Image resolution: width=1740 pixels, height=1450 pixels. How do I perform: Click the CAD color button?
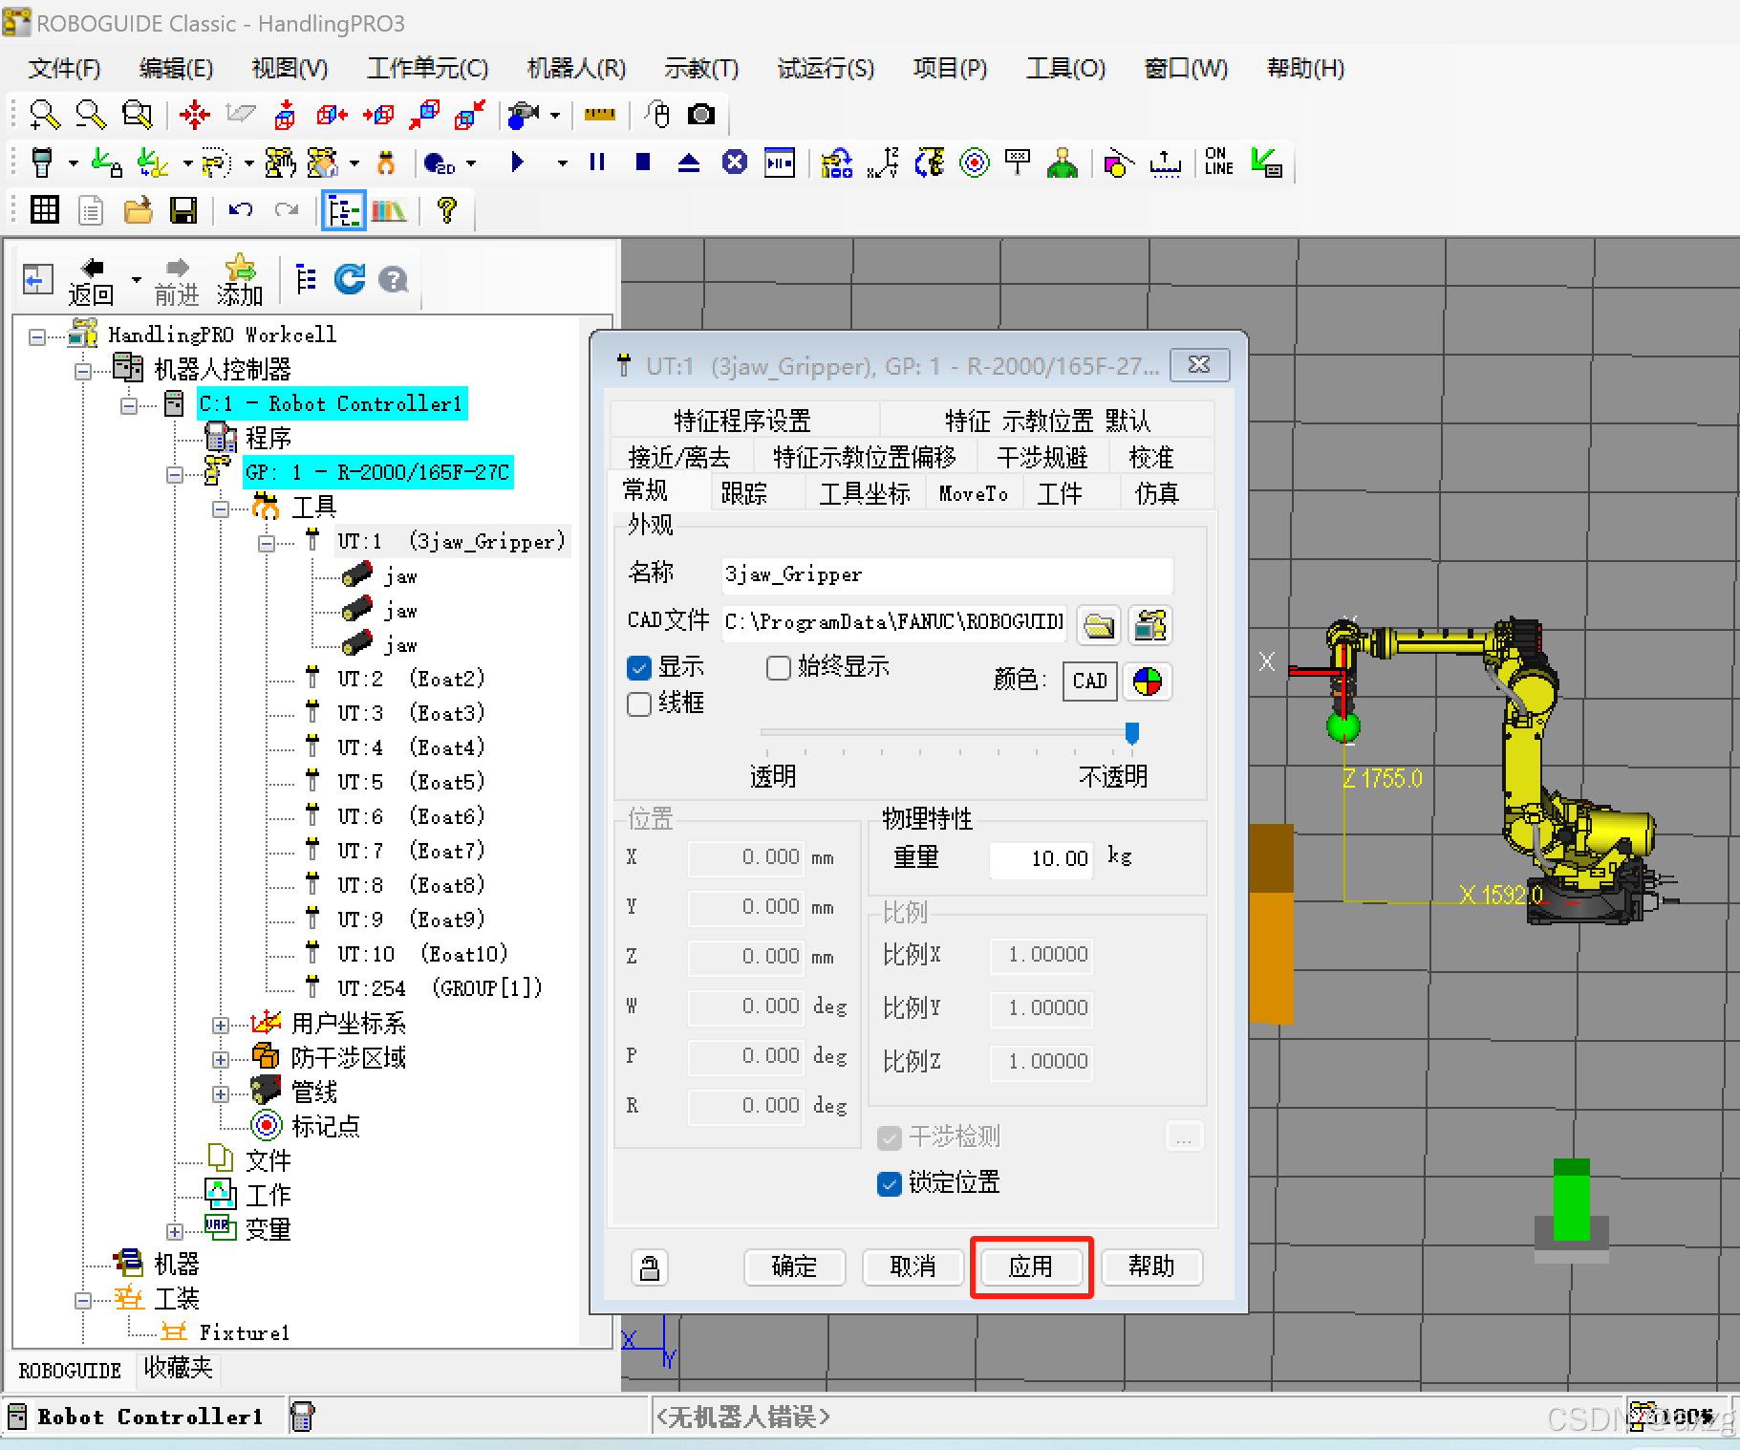(1089, 682)
